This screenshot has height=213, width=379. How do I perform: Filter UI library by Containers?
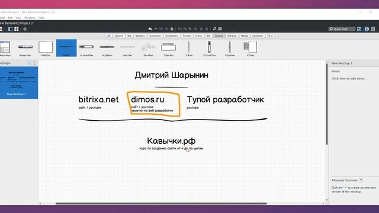tap(172, 35)
